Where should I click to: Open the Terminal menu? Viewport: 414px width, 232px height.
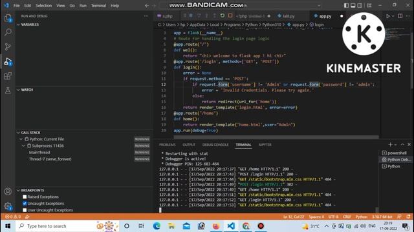[98, 6]
